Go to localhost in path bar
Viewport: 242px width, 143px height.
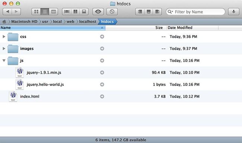coord(87,22)
